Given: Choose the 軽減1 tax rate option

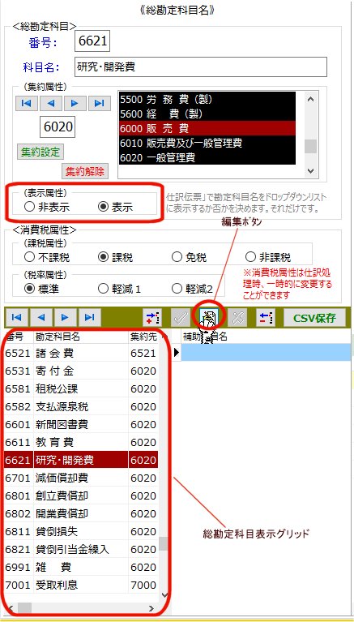Looking at the screenshot, I should coord(119,289).
